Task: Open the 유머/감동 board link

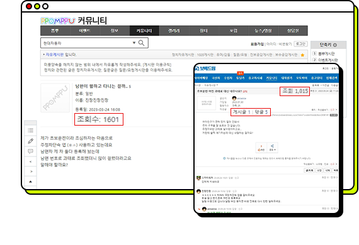Action: pos(223,55)
